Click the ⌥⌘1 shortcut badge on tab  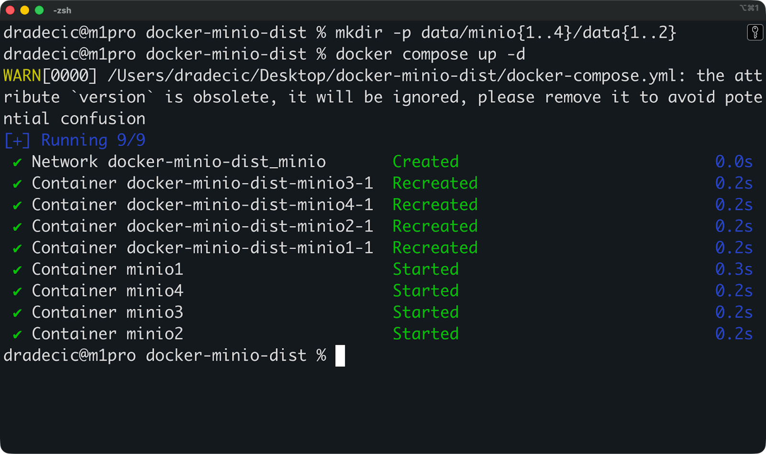click(x=749, y=8)
